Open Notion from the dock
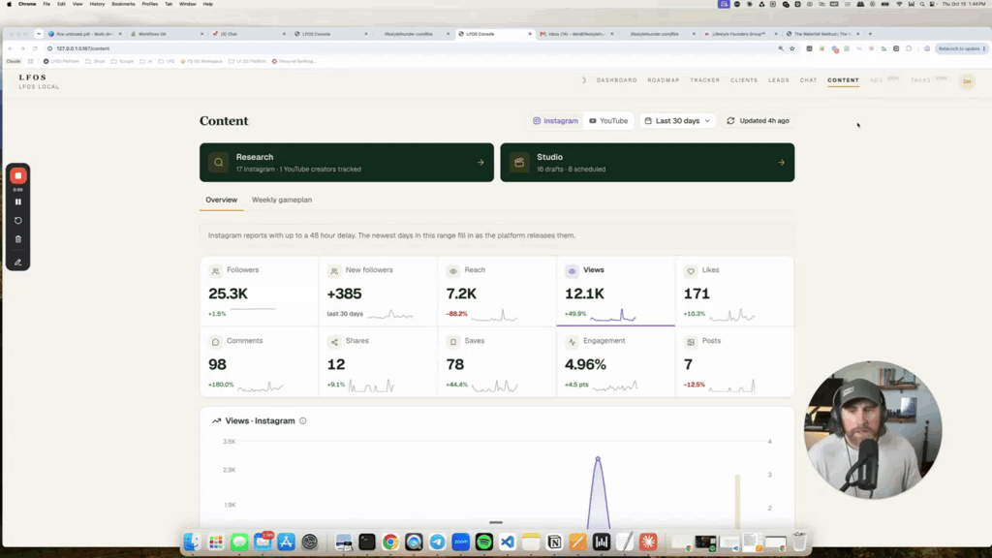The height and width of the screenshot is (558, 992). click(554, 542)
